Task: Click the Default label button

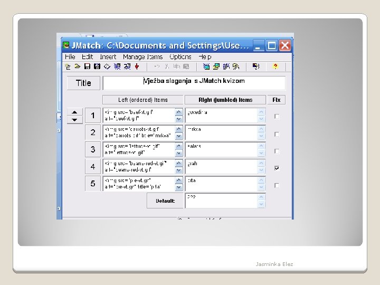Action: (165, 201)
